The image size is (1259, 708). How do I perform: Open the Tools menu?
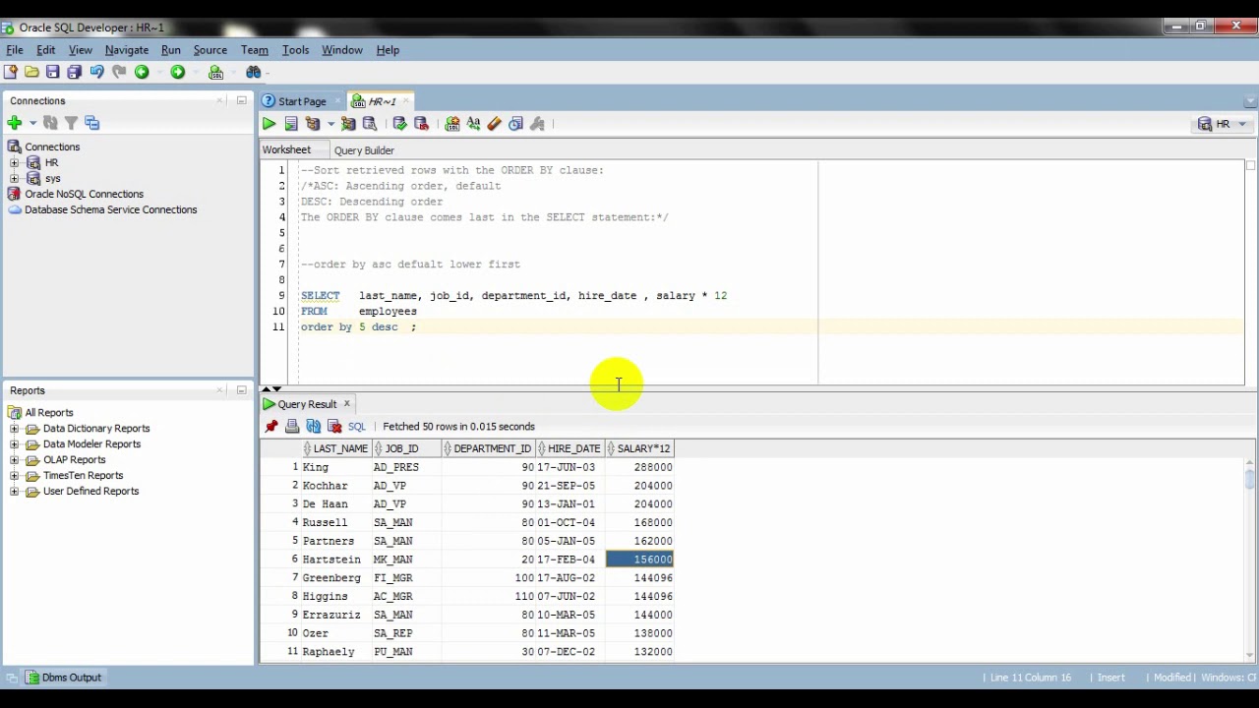tap(295, 50)
